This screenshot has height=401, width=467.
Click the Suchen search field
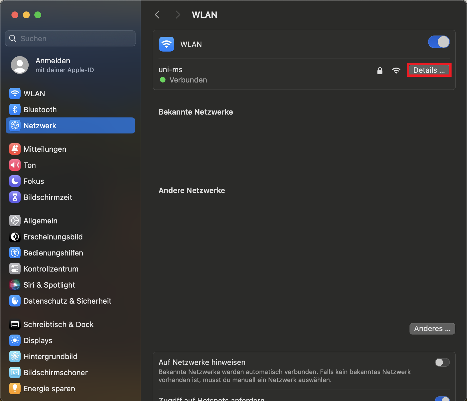(x=70, y=39)
